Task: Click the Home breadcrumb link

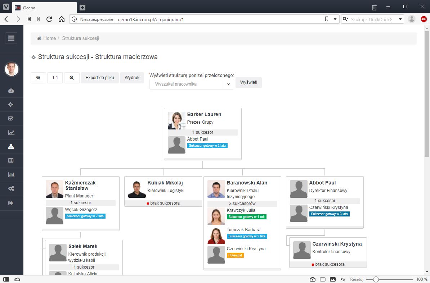Action: pos(49,38)
